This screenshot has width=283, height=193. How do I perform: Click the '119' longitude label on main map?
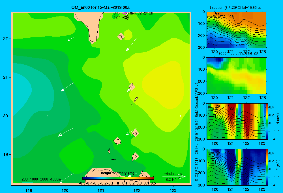(29, 190)
